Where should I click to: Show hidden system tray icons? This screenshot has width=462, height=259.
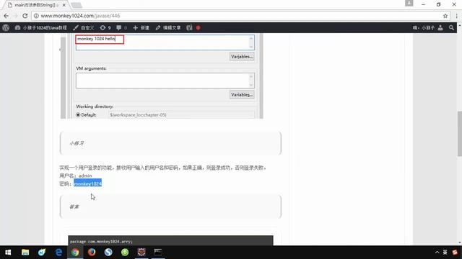pos(437,253)
